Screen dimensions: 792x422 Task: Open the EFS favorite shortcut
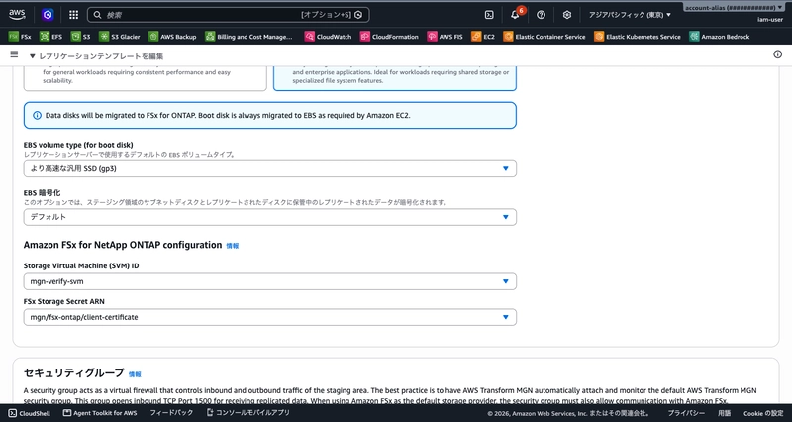tap(51, 37)
